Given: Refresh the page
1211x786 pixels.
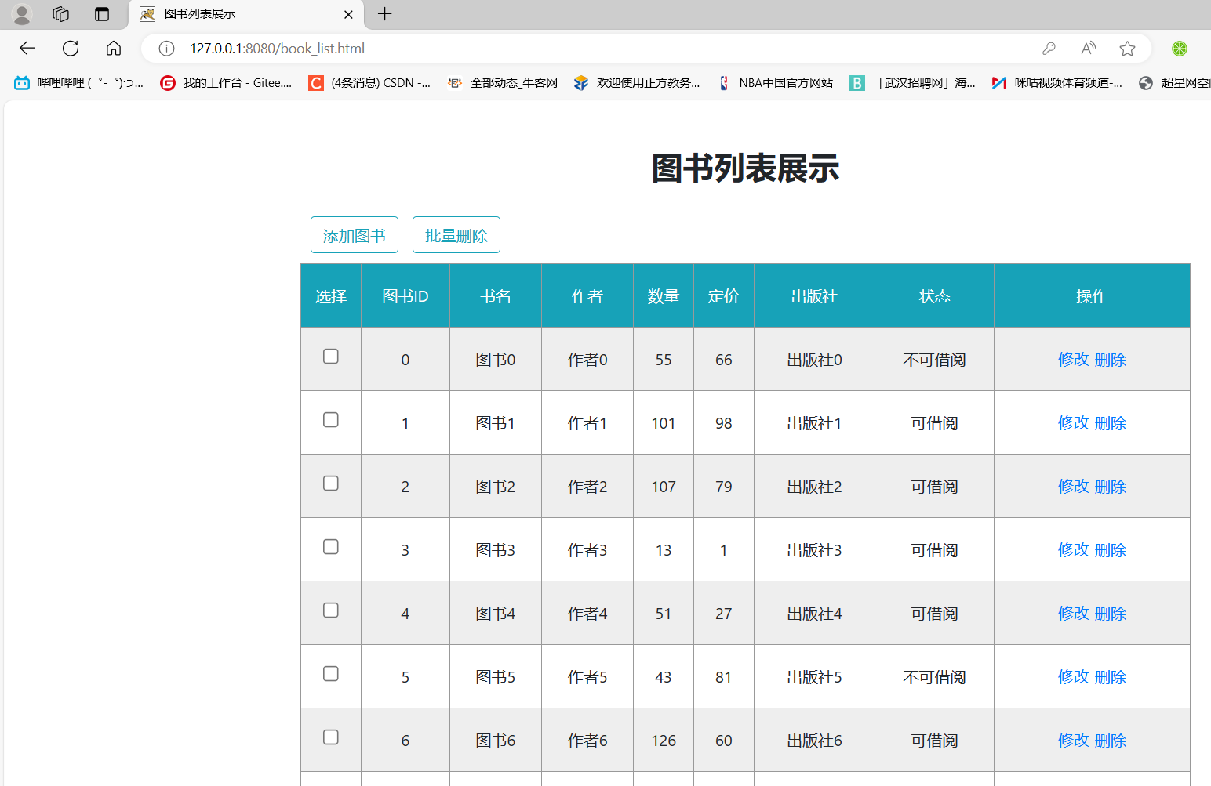Looking at the screenshot, I should pyautogui.click(x=71, y=49).
